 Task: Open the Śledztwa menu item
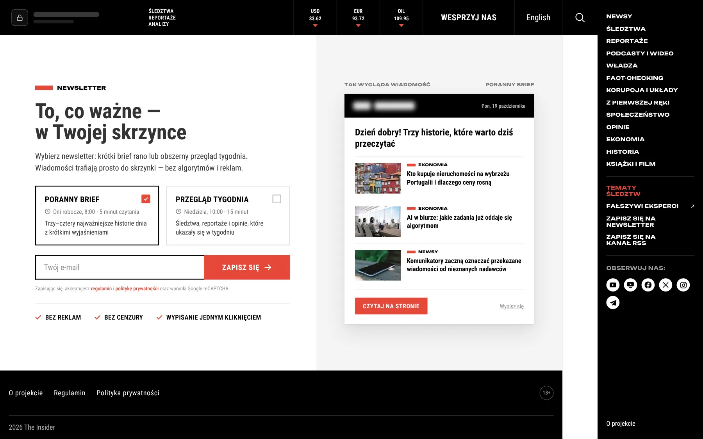[626, 28]
